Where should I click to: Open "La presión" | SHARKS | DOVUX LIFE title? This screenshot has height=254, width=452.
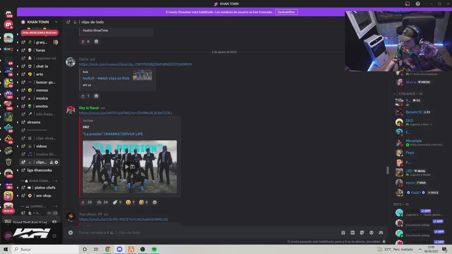click(113, 134)
